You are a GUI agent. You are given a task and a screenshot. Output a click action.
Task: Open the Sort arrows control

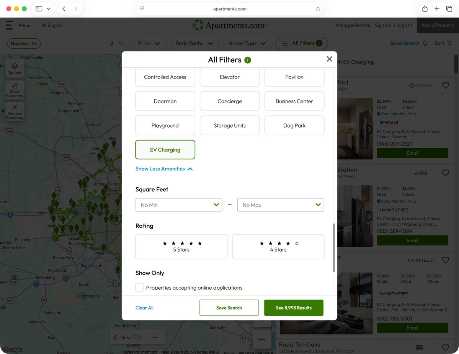pyautogui.click(x=443, y=43)
